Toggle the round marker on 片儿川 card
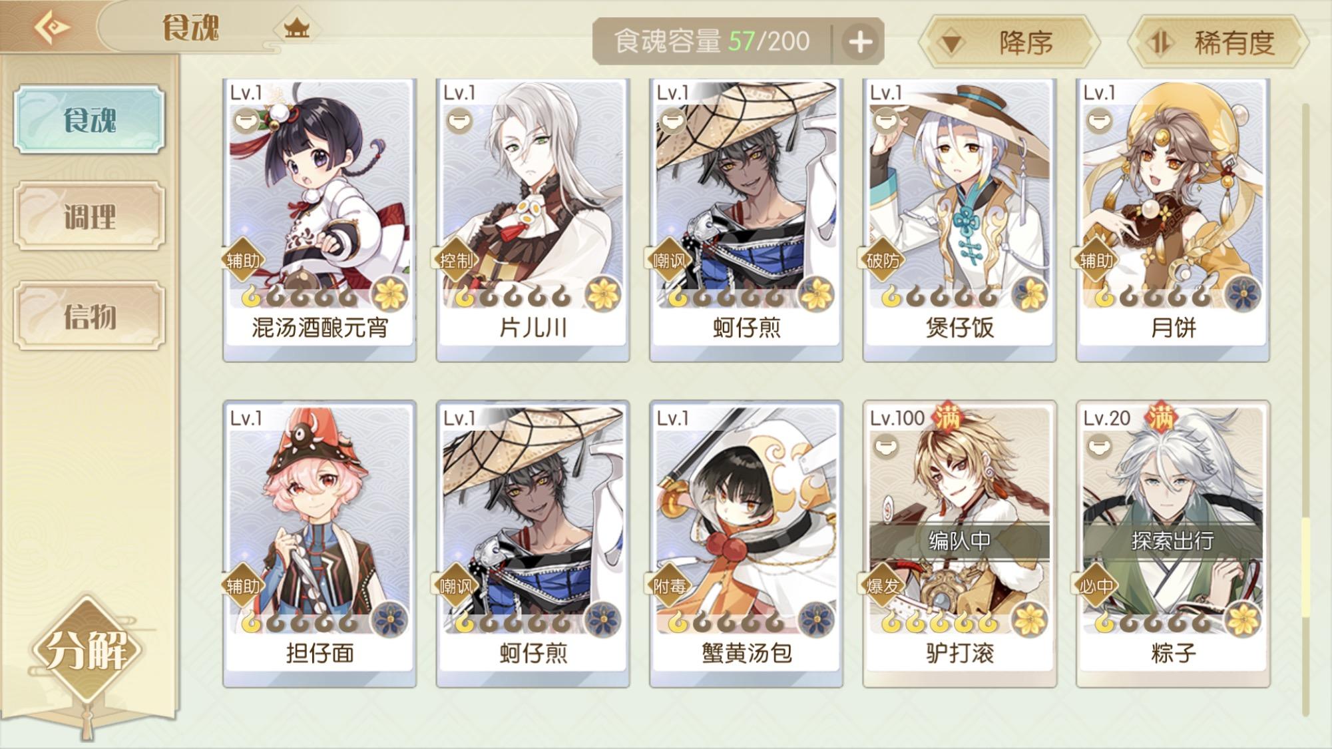This screenshot has height=749, width=1332. [459, 121]
